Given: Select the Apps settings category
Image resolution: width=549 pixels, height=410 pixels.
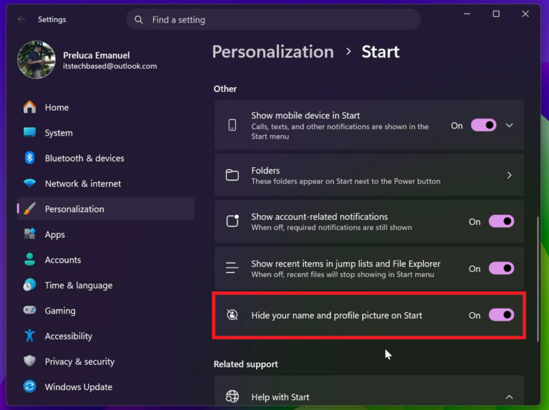Looking at the screenshot, I should 106,234.
